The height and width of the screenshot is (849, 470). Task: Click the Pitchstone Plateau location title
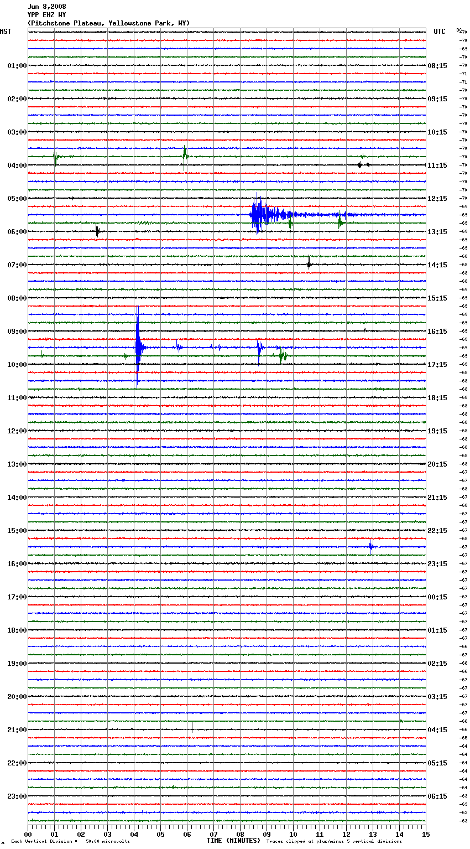[x=108, y=23]
